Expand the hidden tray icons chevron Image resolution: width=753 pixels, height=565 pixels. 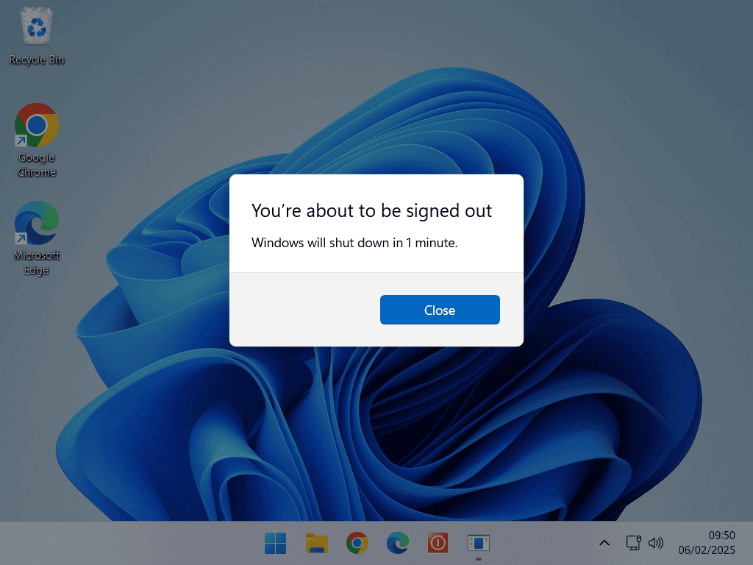pos(604,543)
